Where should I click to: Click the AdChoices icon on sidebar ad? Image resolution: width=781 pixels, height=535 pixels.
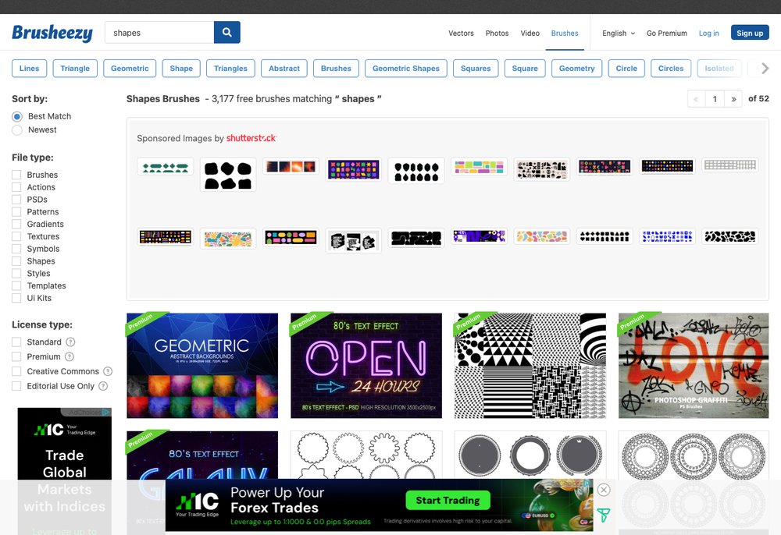point(105,412)
